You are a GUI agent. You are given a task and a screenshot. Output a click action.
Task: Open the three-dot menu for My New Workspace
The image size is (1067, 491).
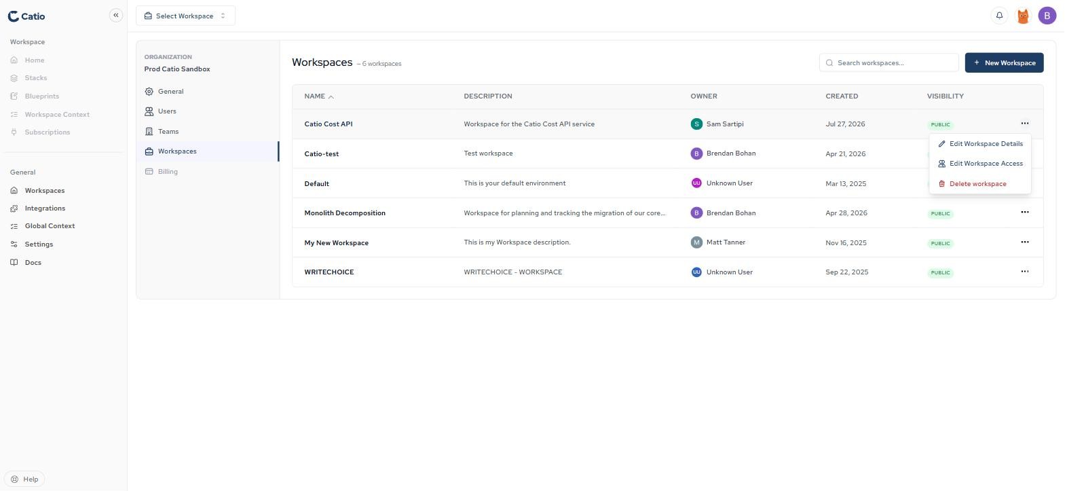tap(1025, 242)
